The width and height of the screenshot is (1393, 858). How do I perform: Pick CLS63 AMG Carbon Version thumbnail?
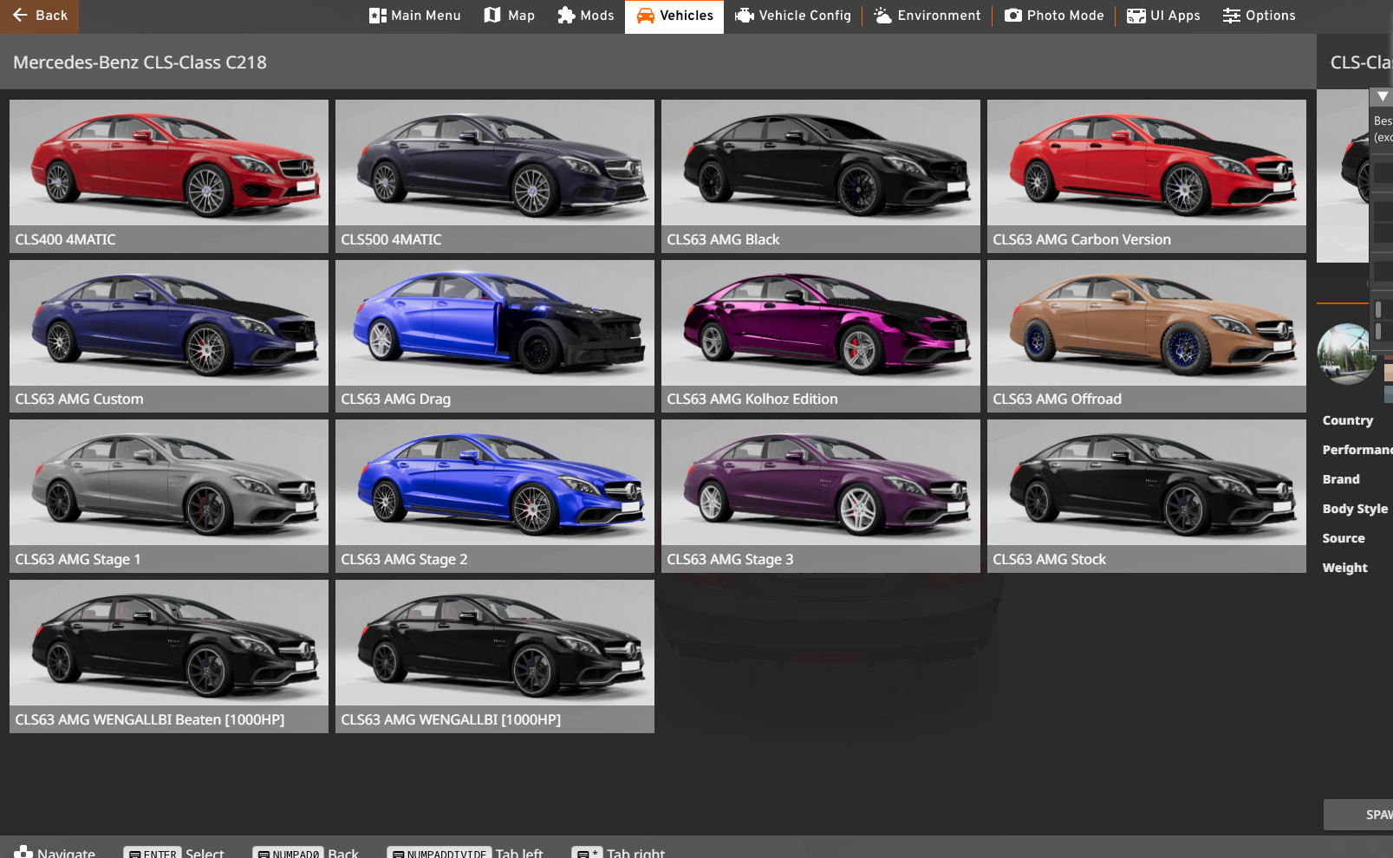1147,176
